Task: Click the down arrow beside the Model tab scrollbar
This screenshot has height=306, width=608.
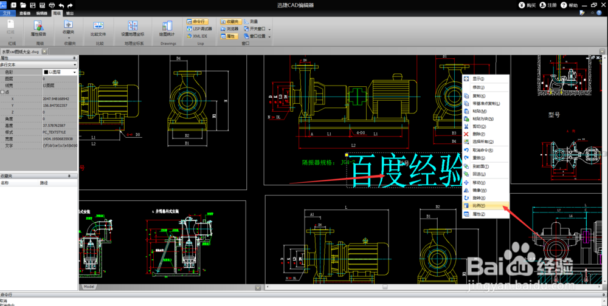Action: tap(258, 287)
